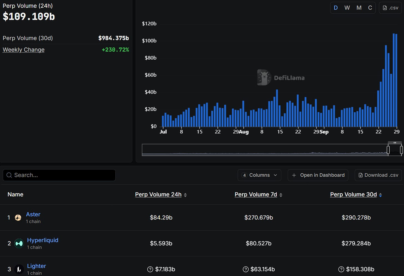Click the search magnifier icon
This screenshot has width=404, height=276.
(x=9, y=175)
